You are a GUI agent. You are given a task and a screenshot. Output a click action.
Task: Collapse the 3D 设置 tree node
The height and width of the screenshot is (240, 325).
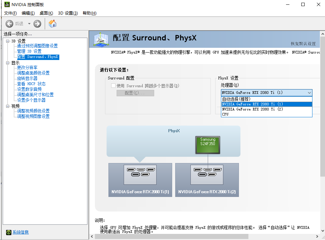click(8, 41)
